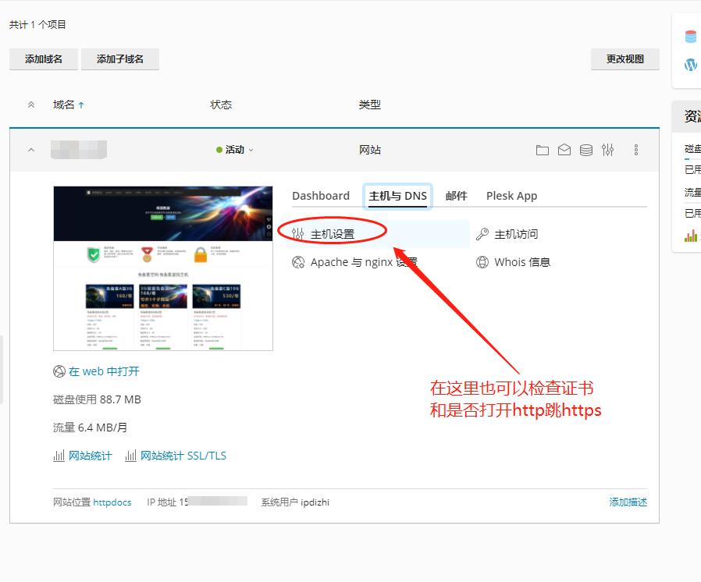Click the statistics bar chart in right panel
Screen dimensions: 701x582
click(x=691, y=236)
